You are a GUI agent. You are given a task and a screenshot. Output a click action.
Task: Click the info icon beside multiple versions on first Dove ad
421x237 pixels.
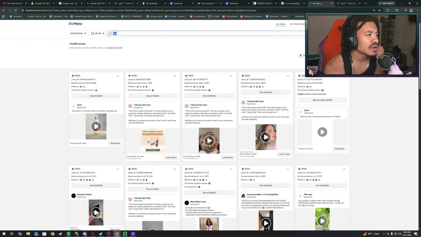pyautogui.click(x=96, y=90)
